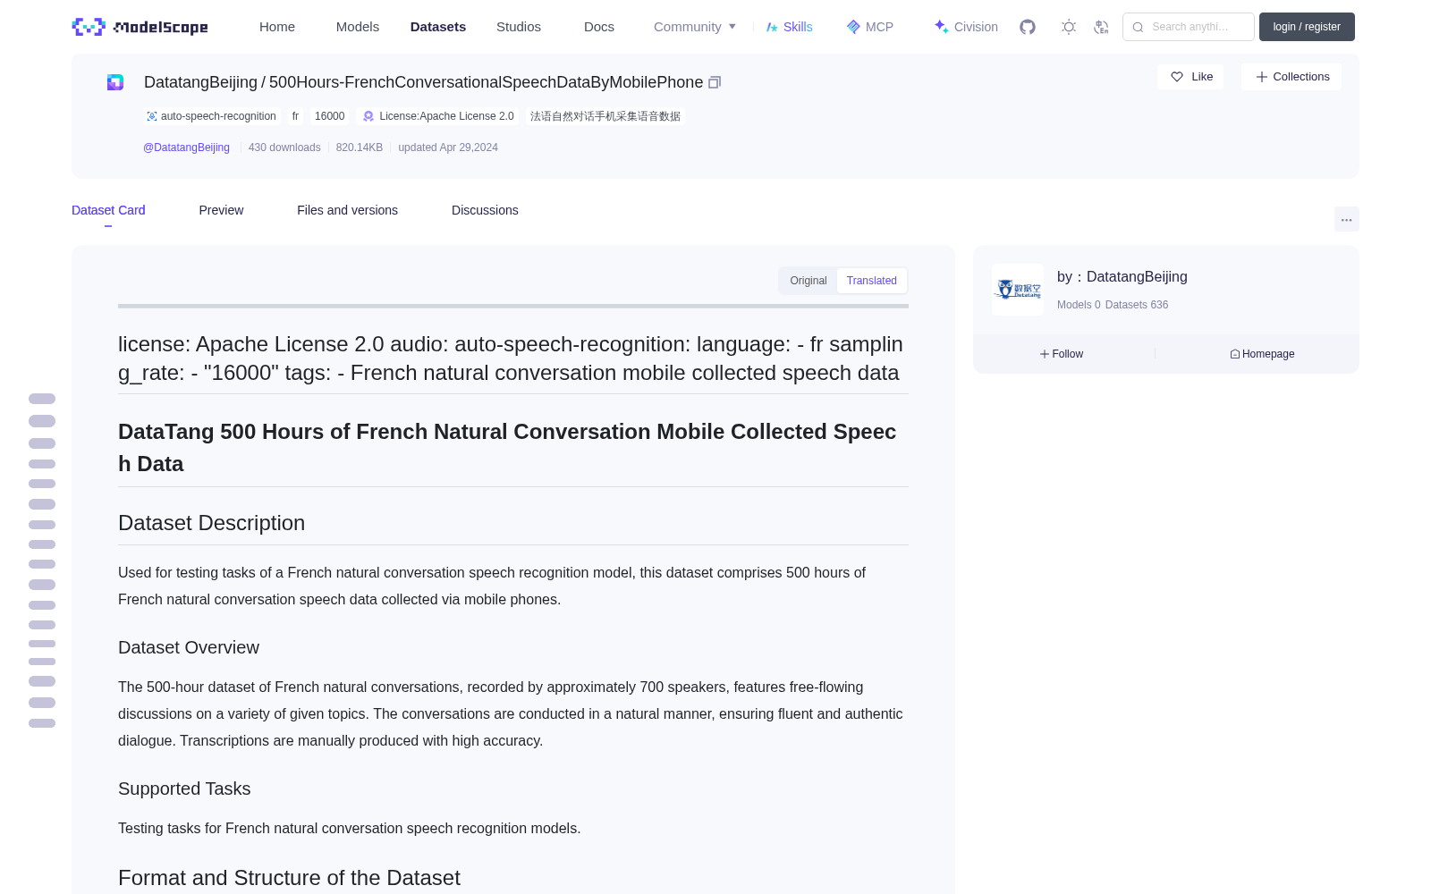1431x894 pixels.
Task: Click the search magnifier icon
Action: click(1138, 27)
